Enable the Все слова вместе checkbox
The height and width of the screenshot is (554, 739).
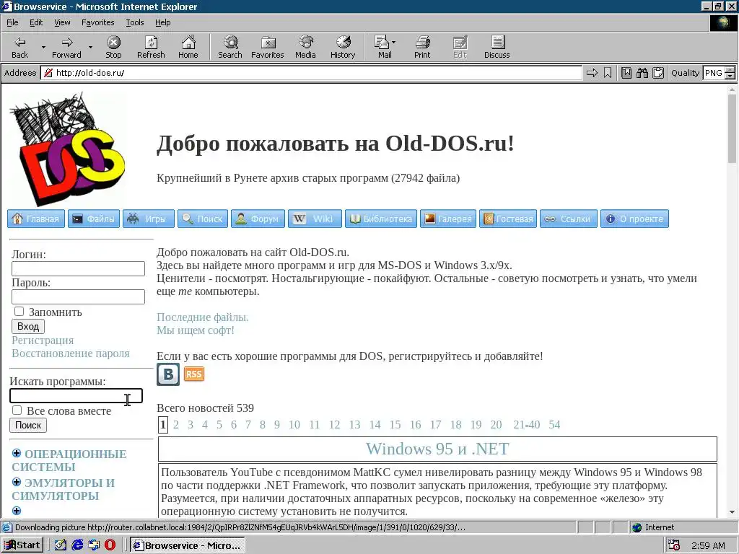click(17, 410)
